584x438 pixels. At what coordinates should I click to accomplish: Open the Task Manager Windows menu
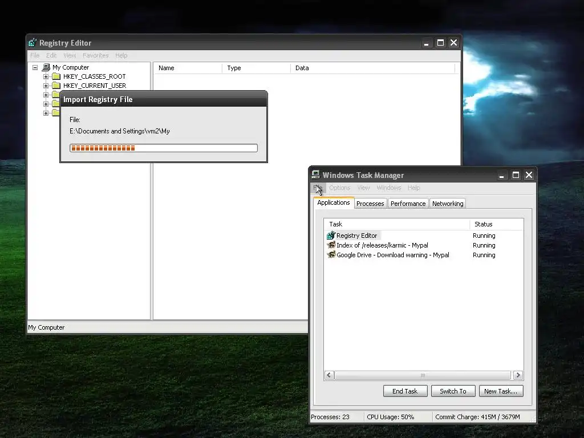pyautogui.click(x=389, y=188)
